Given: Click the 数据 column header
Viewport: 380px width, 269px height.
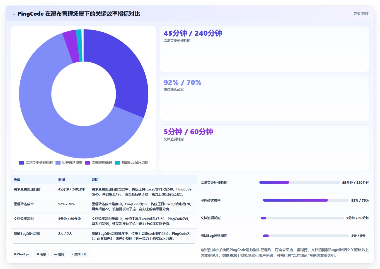Looking at the screenshot, I should 62,180.
